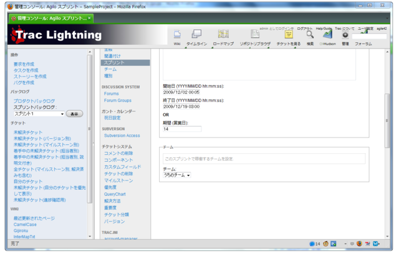The height and width of the screenshot is (257, 399).
Task: Open the Wiki toolbar icon
Action: (177, 34)
